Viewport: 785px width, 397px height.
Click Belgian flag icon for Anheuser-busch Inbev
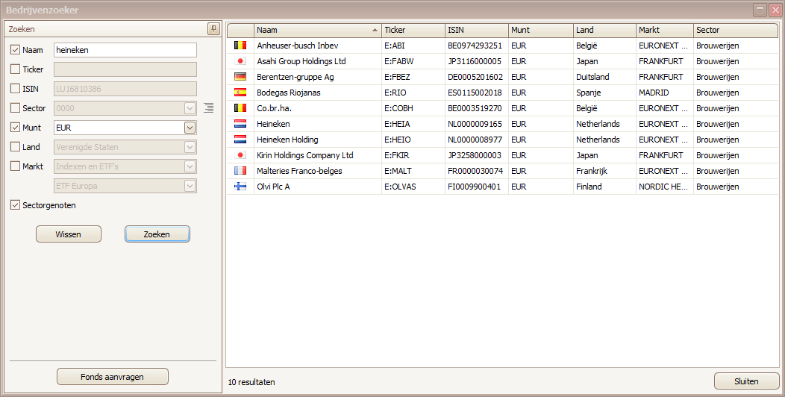(240, 46)
